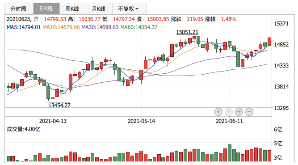This screenshot has height=165, width=298.
Task: Switch to the 分时图 tab
Action: pos(18,9)
